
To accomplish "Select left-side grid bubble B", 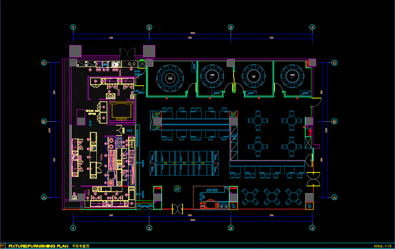I will (x=44, y=121).
